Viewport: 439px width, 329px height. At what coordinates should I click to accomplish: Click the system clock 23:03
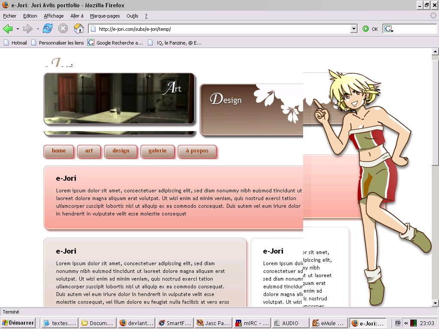pyautogui.click(x=427, y=323)
